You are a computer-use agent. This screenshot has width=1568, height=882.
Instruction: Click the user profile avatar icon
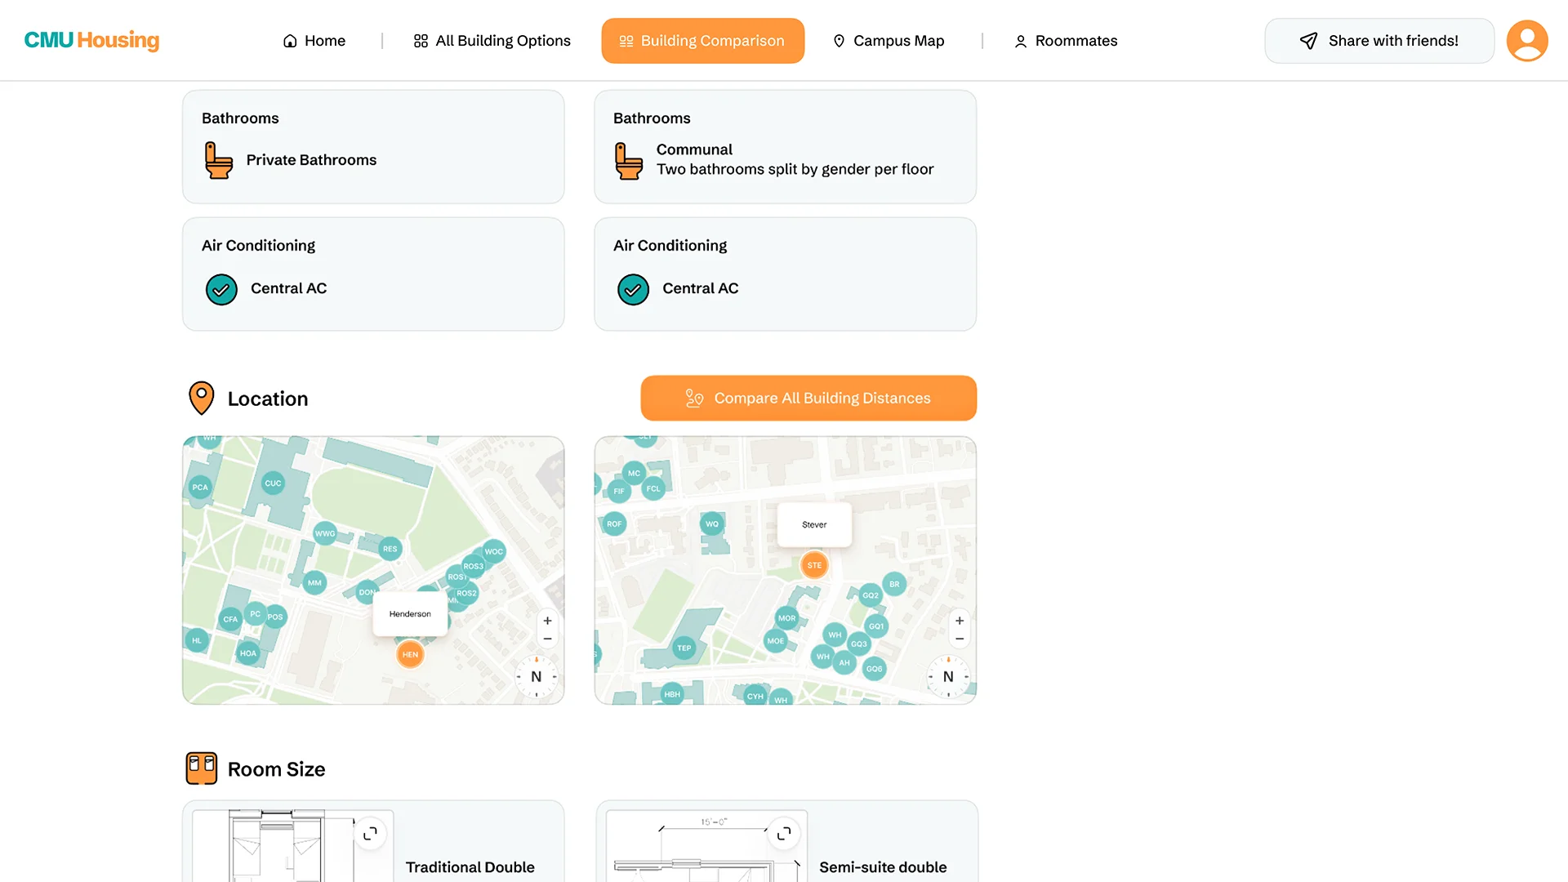click(1526, 41)
